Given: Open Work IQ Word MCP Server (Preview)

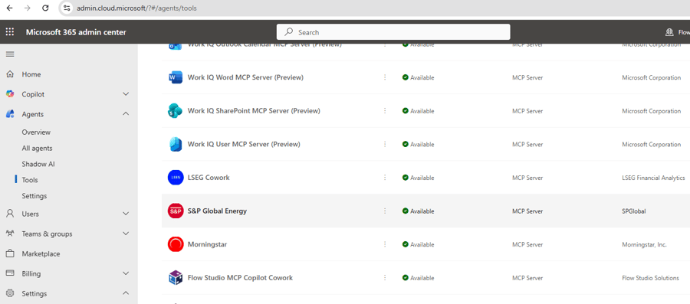Looking at the screenshot, I should (245, 77).
